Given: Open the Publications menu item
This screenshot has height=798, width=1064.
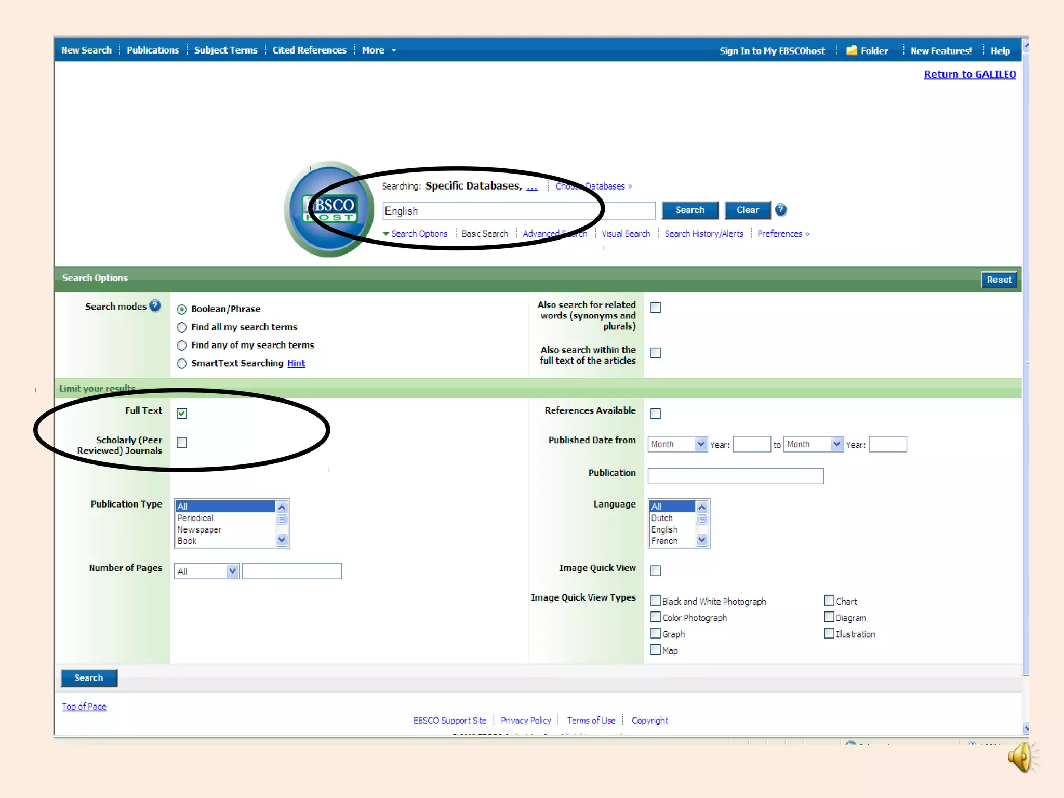Looking at the screenshot, I should 153,50.
